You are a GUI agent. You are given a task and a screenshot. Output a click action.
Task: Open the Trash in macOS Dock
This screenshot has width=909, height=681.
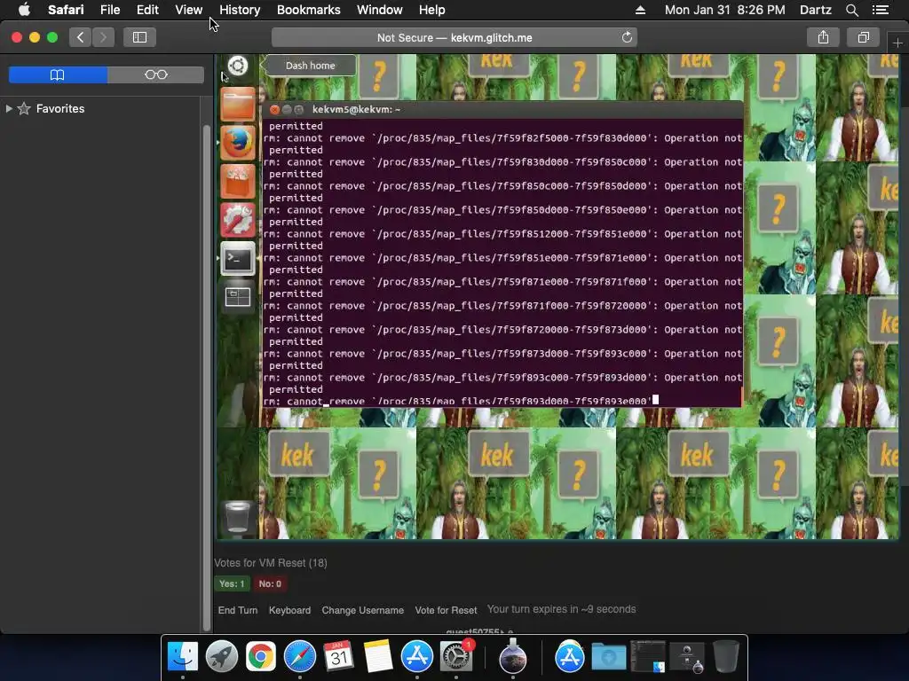[x=726, y=657]
